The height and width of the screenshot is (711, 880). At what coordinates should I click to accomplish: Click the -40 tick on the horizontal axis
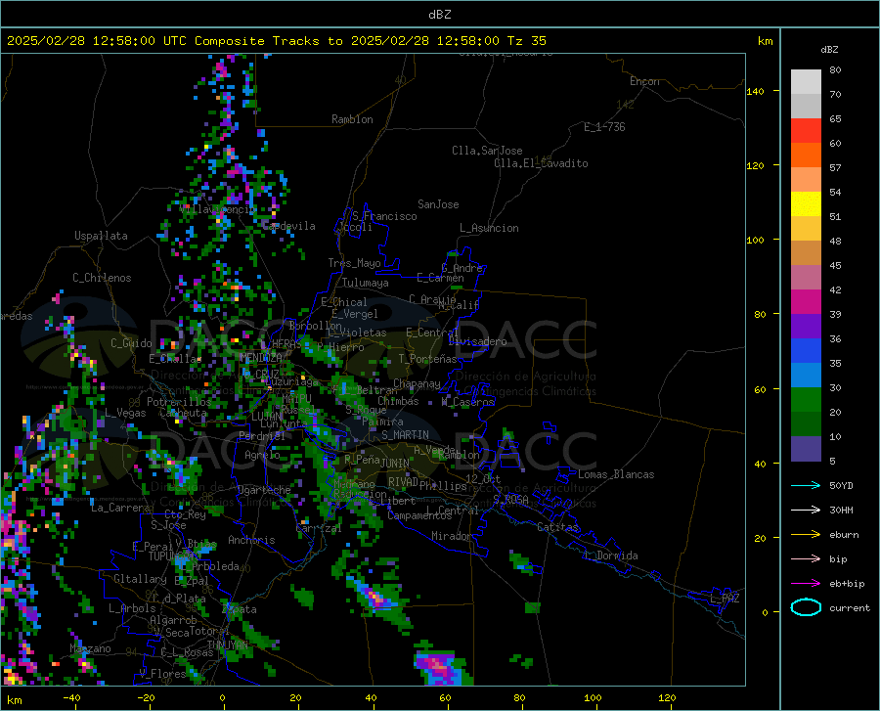(71, 698)
